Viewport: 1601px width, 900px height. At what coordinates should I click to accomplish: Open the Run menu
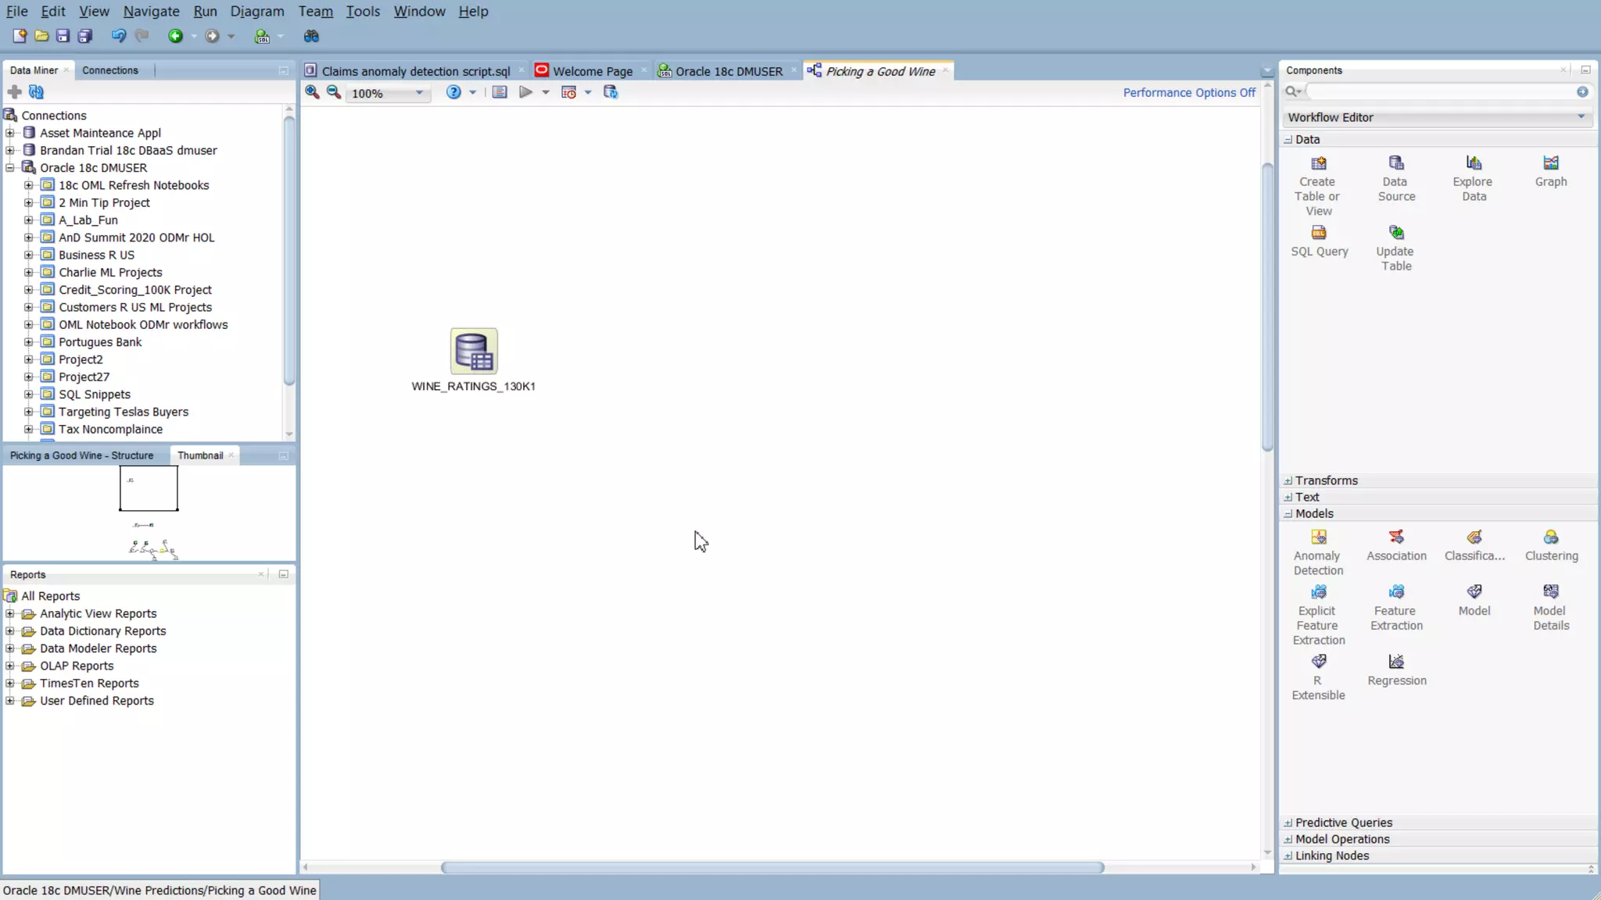pyautogui.click(x=205, y=11)
